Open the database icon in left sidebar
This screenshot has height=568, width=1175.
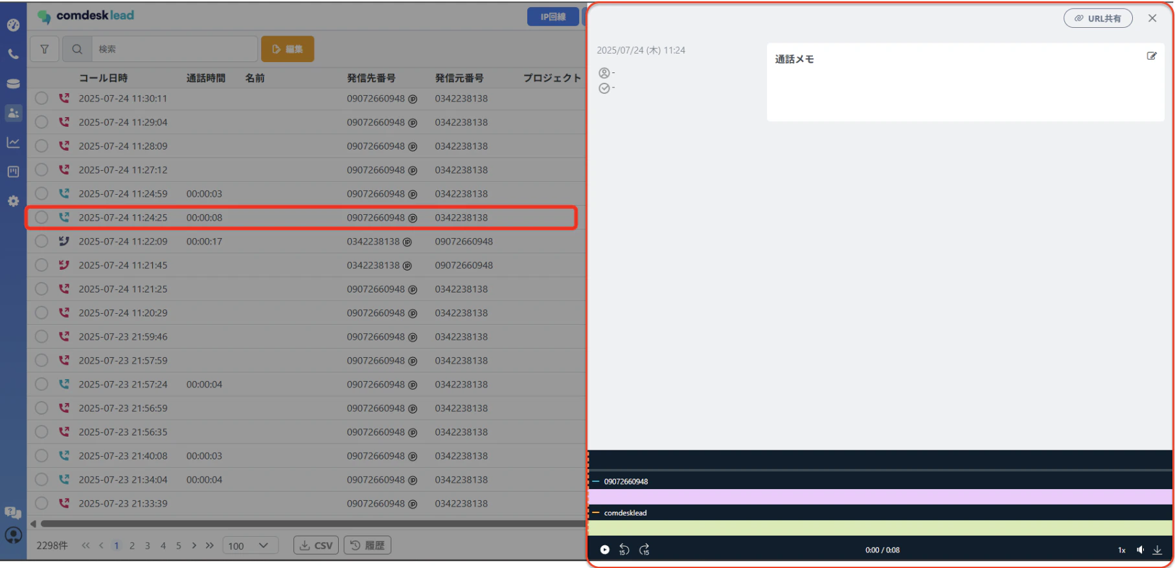tap(13, 83)
